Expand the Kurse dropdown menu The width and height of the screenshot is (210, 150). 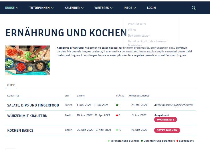tap(12, 8)
